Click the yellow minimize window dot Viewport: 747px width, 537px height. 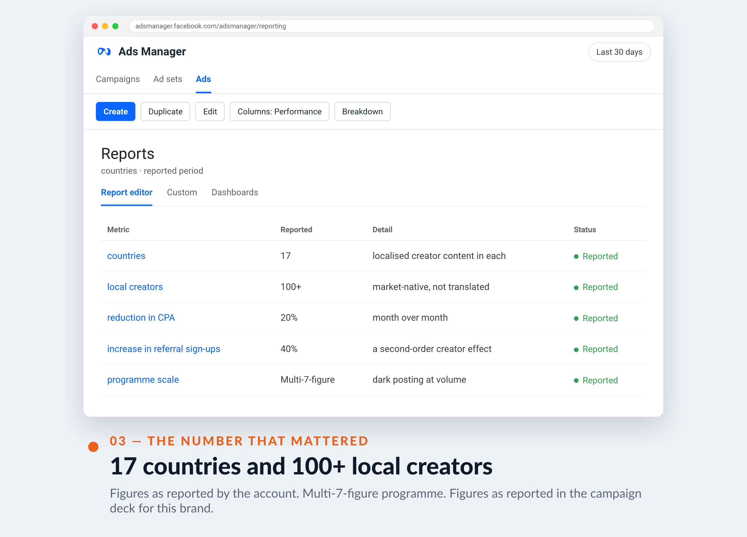(x=105, y=26)
